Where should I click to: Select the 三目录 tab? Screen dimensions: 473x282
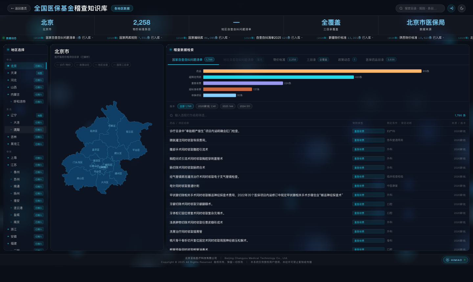tap(318, 60)
